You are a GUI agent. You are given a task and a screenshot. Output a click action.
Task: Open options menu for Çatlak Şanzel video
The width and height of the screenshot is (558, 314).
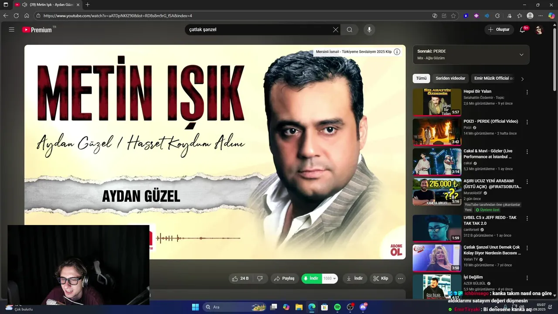click(527, 248)
